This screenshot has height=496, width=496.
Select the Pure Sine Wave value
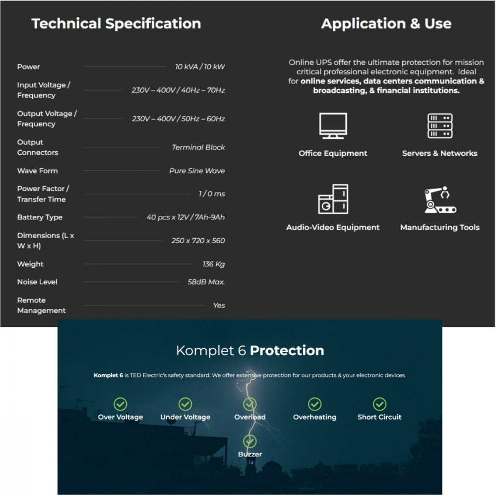(197, 171)
